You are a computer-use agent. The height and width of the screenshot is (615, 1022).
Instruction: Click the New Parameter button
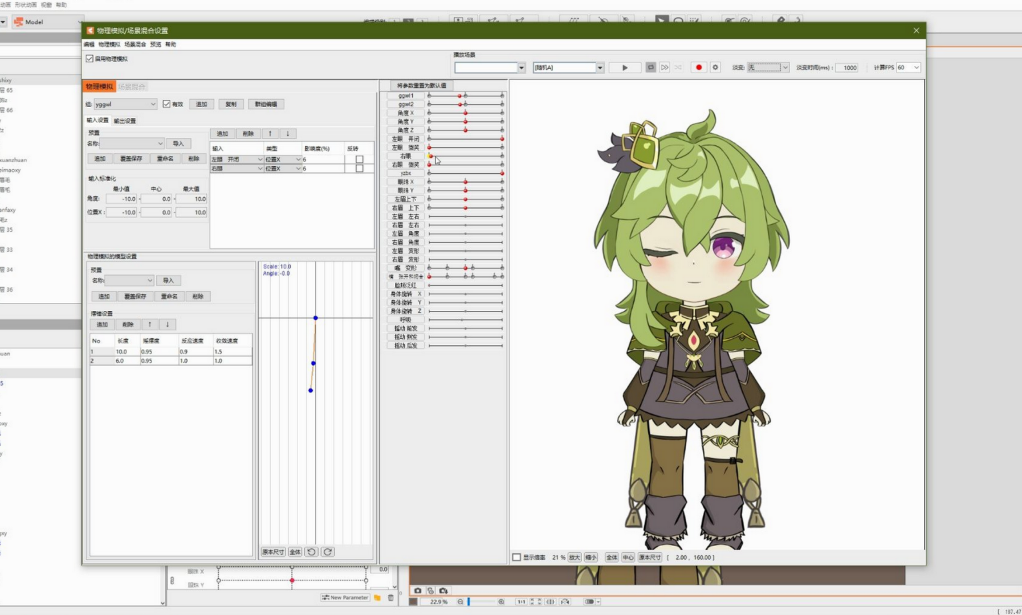click(x=345, y=597)
